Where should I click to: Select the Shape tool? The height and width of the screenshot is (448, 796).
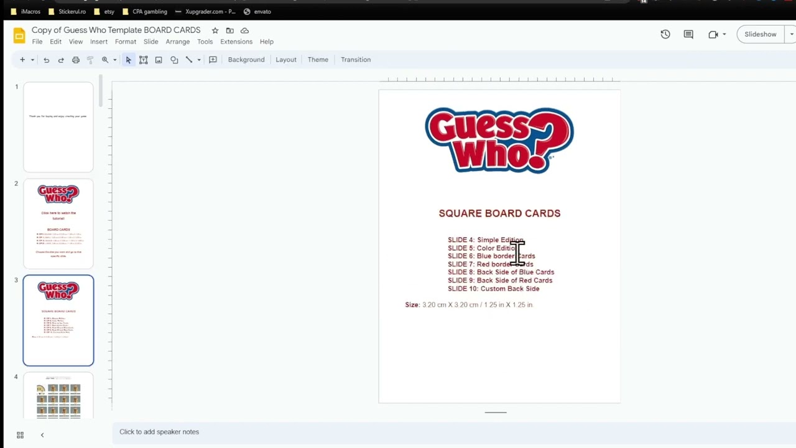point(174,60)
